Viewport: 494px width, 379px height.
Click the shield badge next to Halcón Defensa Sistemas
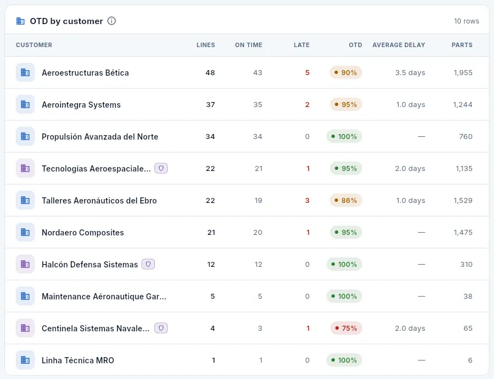pyautogui.click(x=148, y=264)
